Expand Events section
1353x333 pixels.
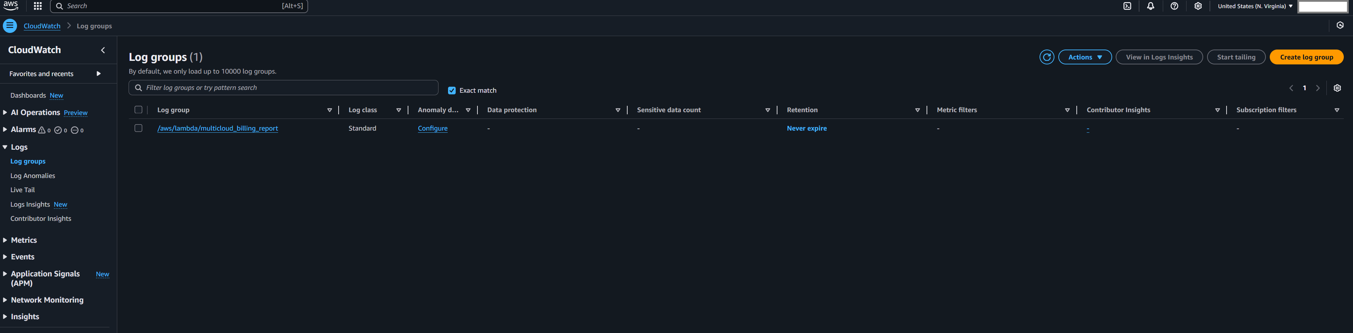tap(5, 257)
